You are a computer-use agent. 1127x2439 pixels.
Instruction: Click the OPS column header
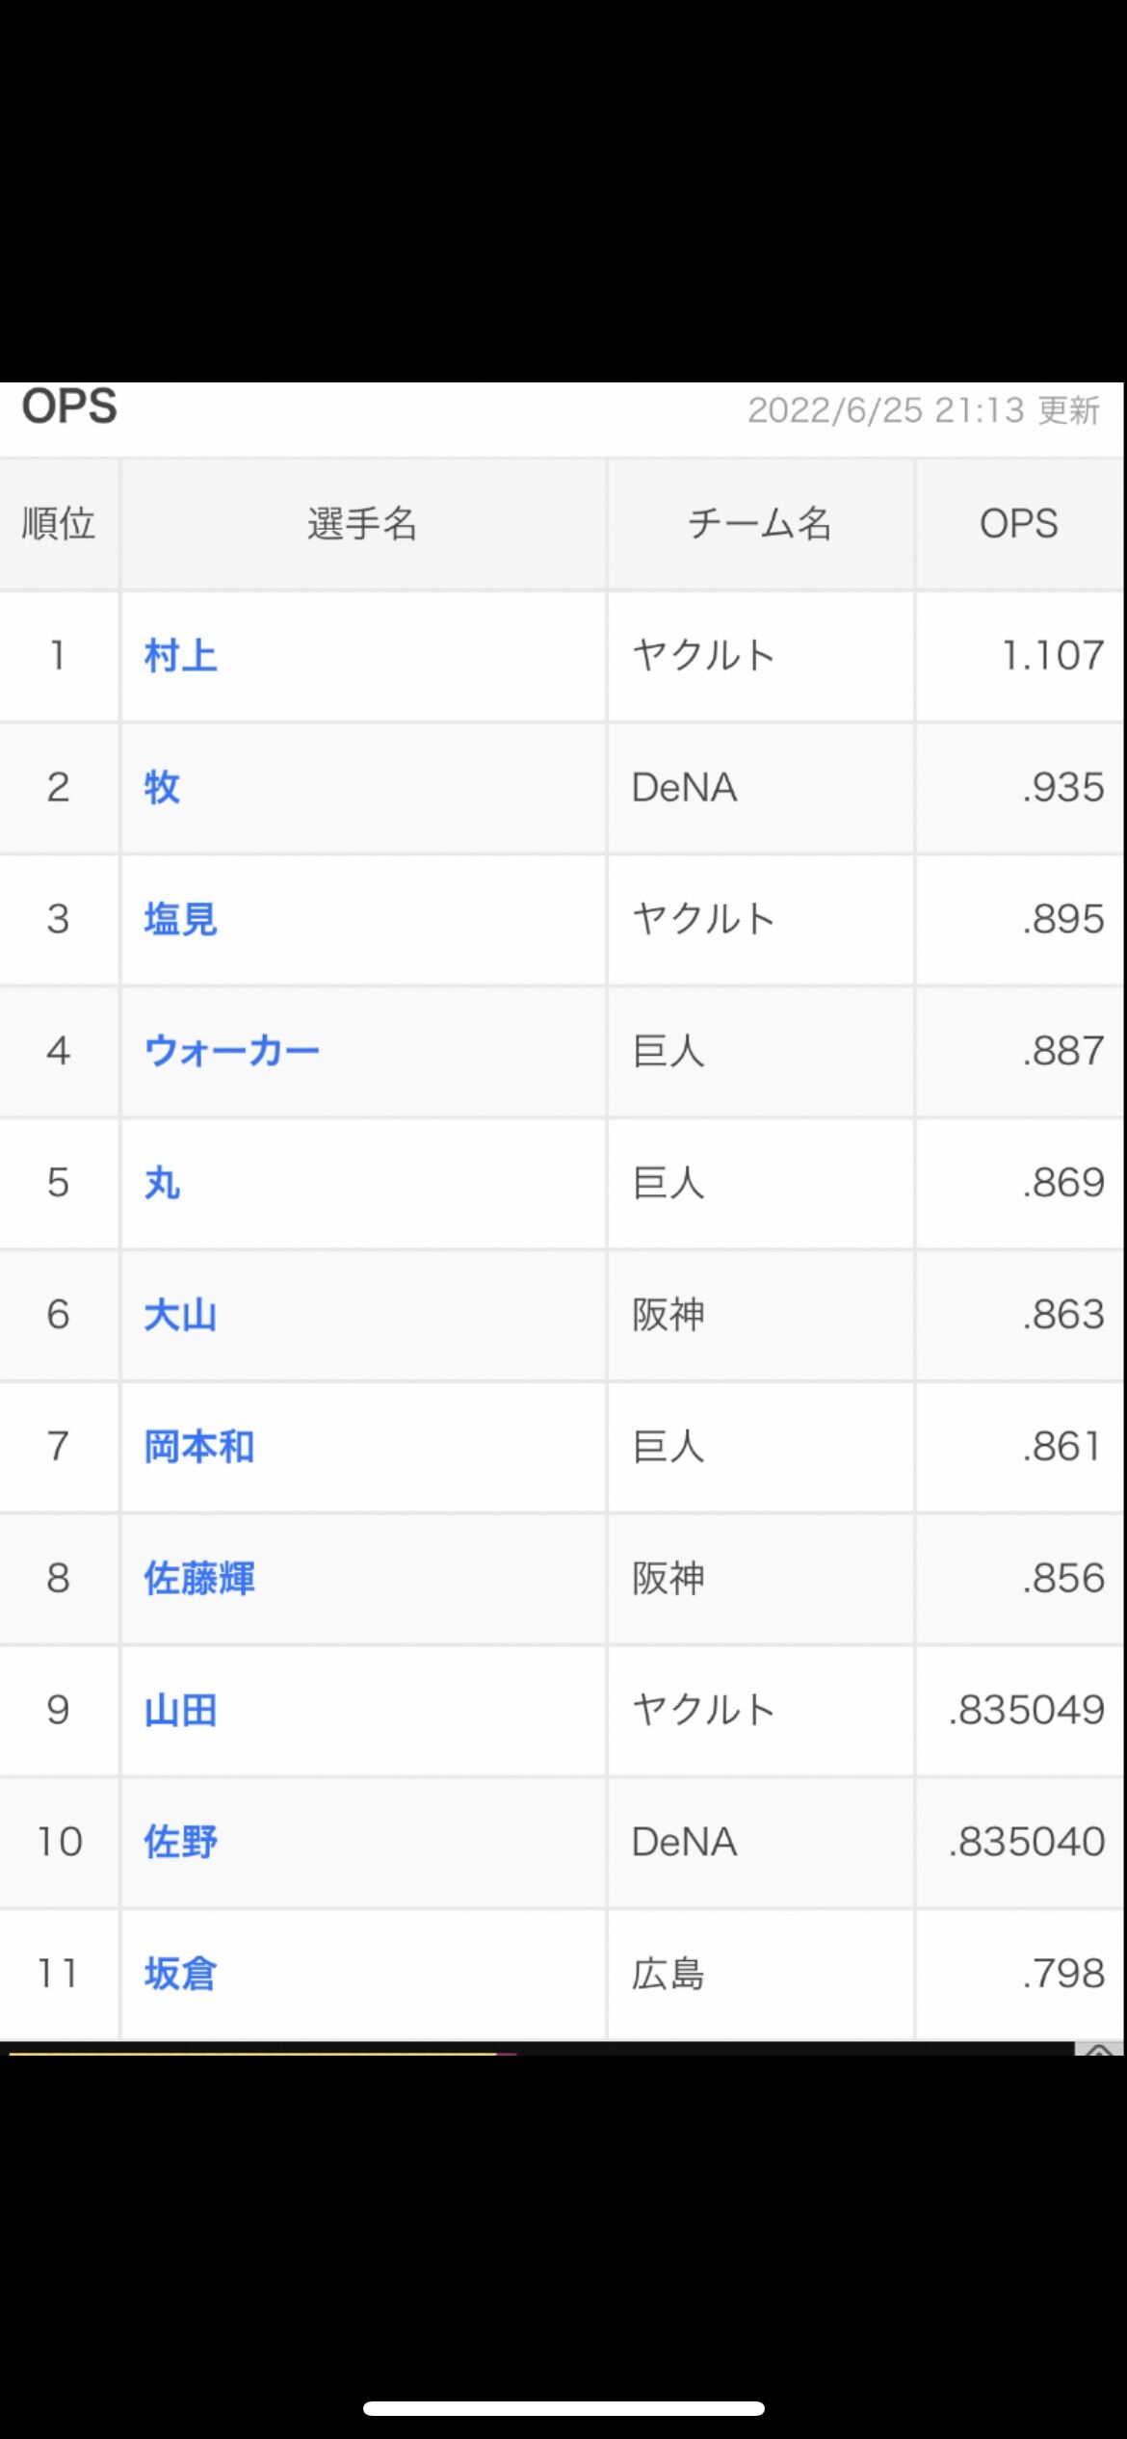(1019, 524)
